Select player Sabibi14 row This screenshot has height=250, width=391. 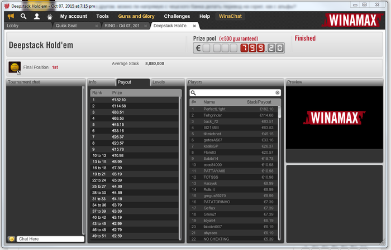[233, 159]
